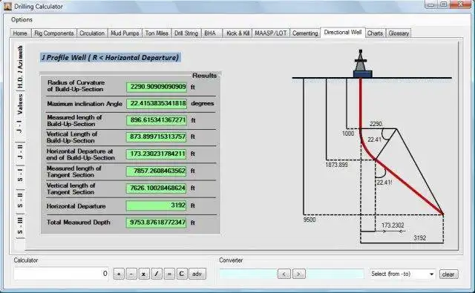Maximize the Drilling Calculator window

pyautogui.click(x=444, y=4)
